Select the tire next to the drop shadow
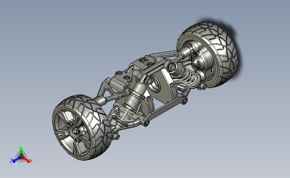This screenshot has width=290, height=178. click(207, 55)
